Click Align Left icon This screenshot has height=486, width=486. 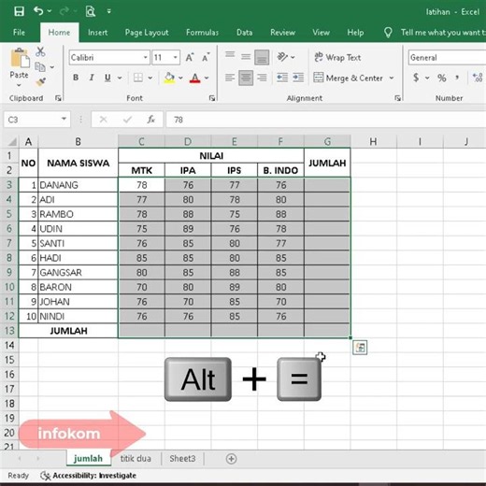click(x=230, y=78)
